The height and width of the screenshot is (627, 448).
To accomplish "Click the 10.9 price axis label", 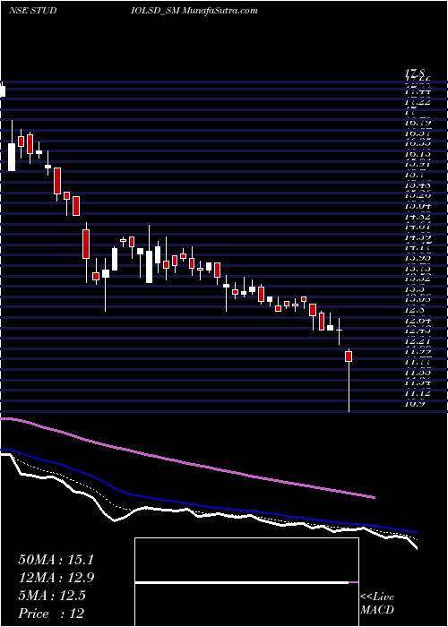I will (414, 404).
